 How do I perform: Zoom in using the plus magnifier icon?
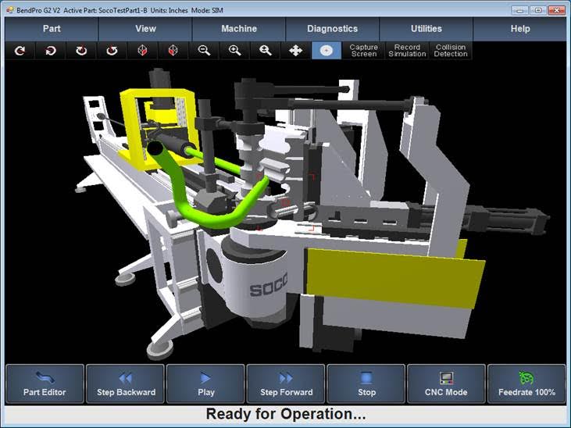234,50
